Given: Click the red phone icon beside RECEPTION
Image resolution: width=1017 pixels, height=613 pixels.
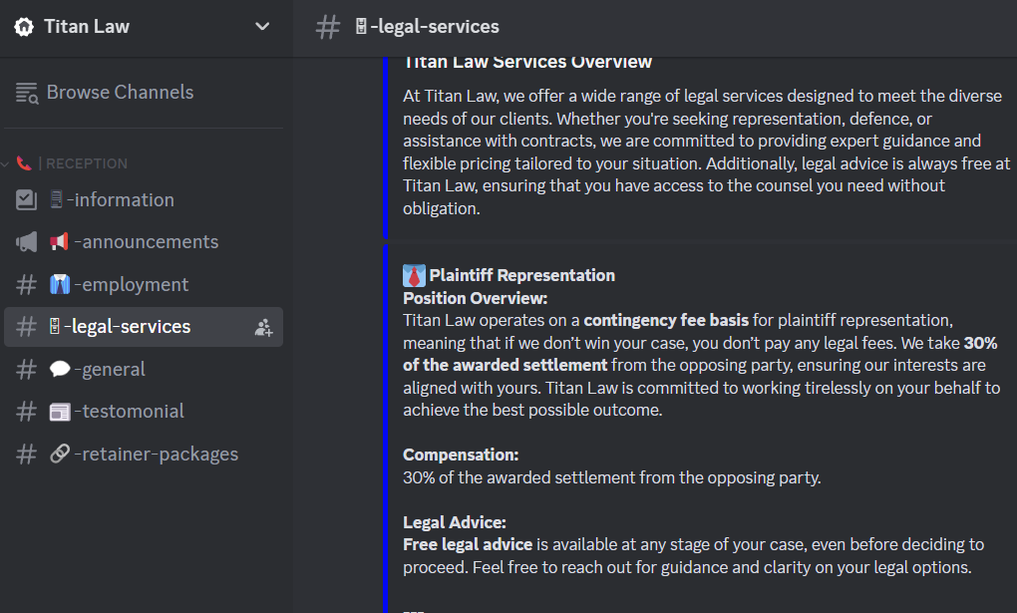Looking at the screenshot, I should pos(24,163).
